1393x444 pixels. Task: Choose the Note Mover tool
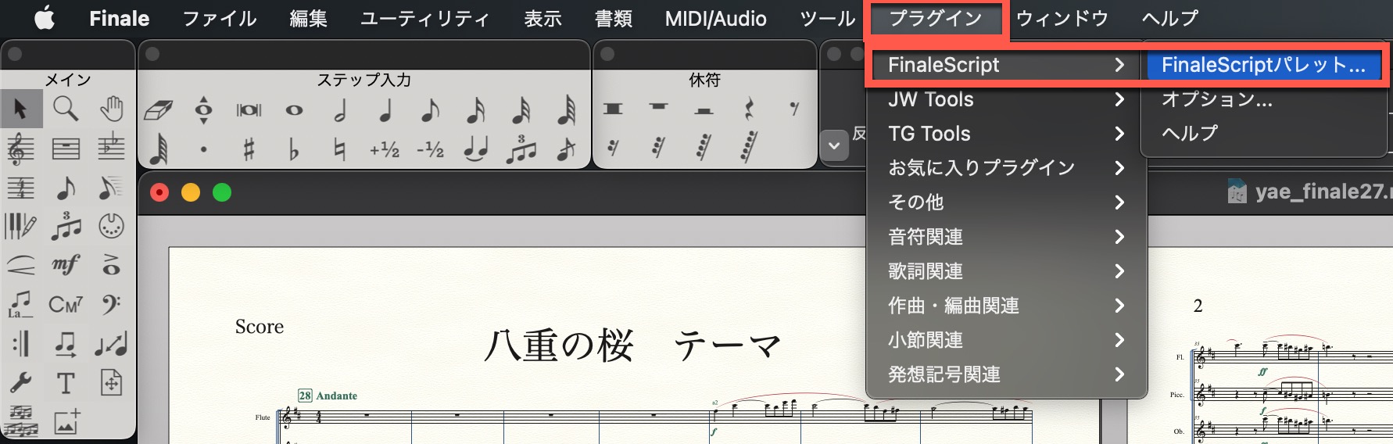[66, 344]
